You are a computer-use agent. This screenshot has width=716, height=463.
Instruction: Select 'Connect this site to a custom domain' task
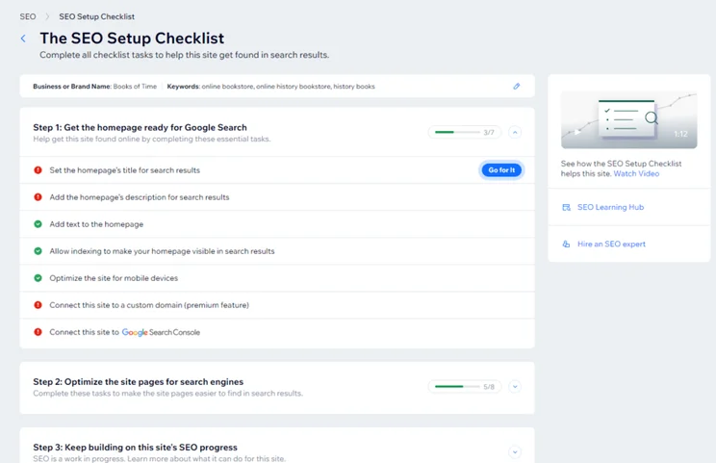click(277, 305)
